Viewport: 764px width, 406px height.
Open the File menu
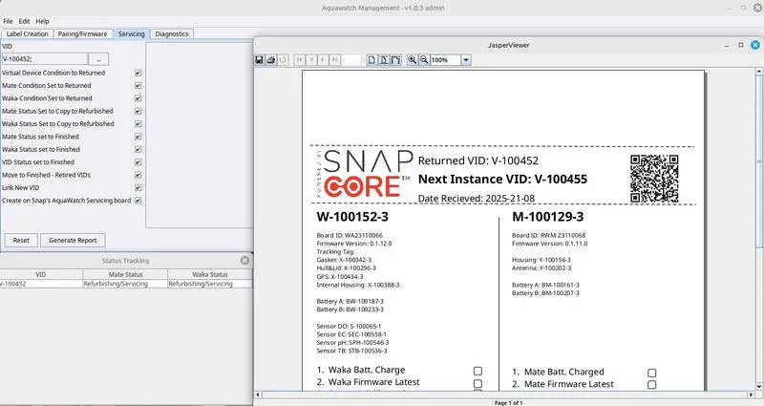(x=8, y=21)
